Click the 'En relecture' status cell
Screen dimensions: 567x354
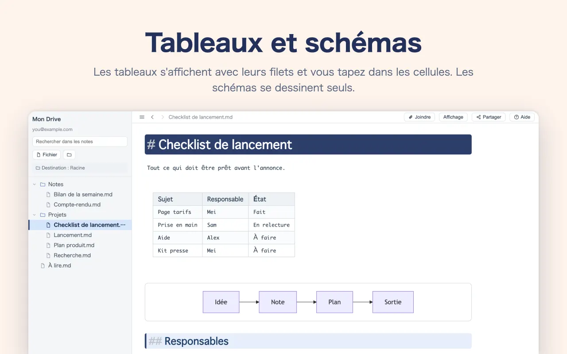click(272, 225)
